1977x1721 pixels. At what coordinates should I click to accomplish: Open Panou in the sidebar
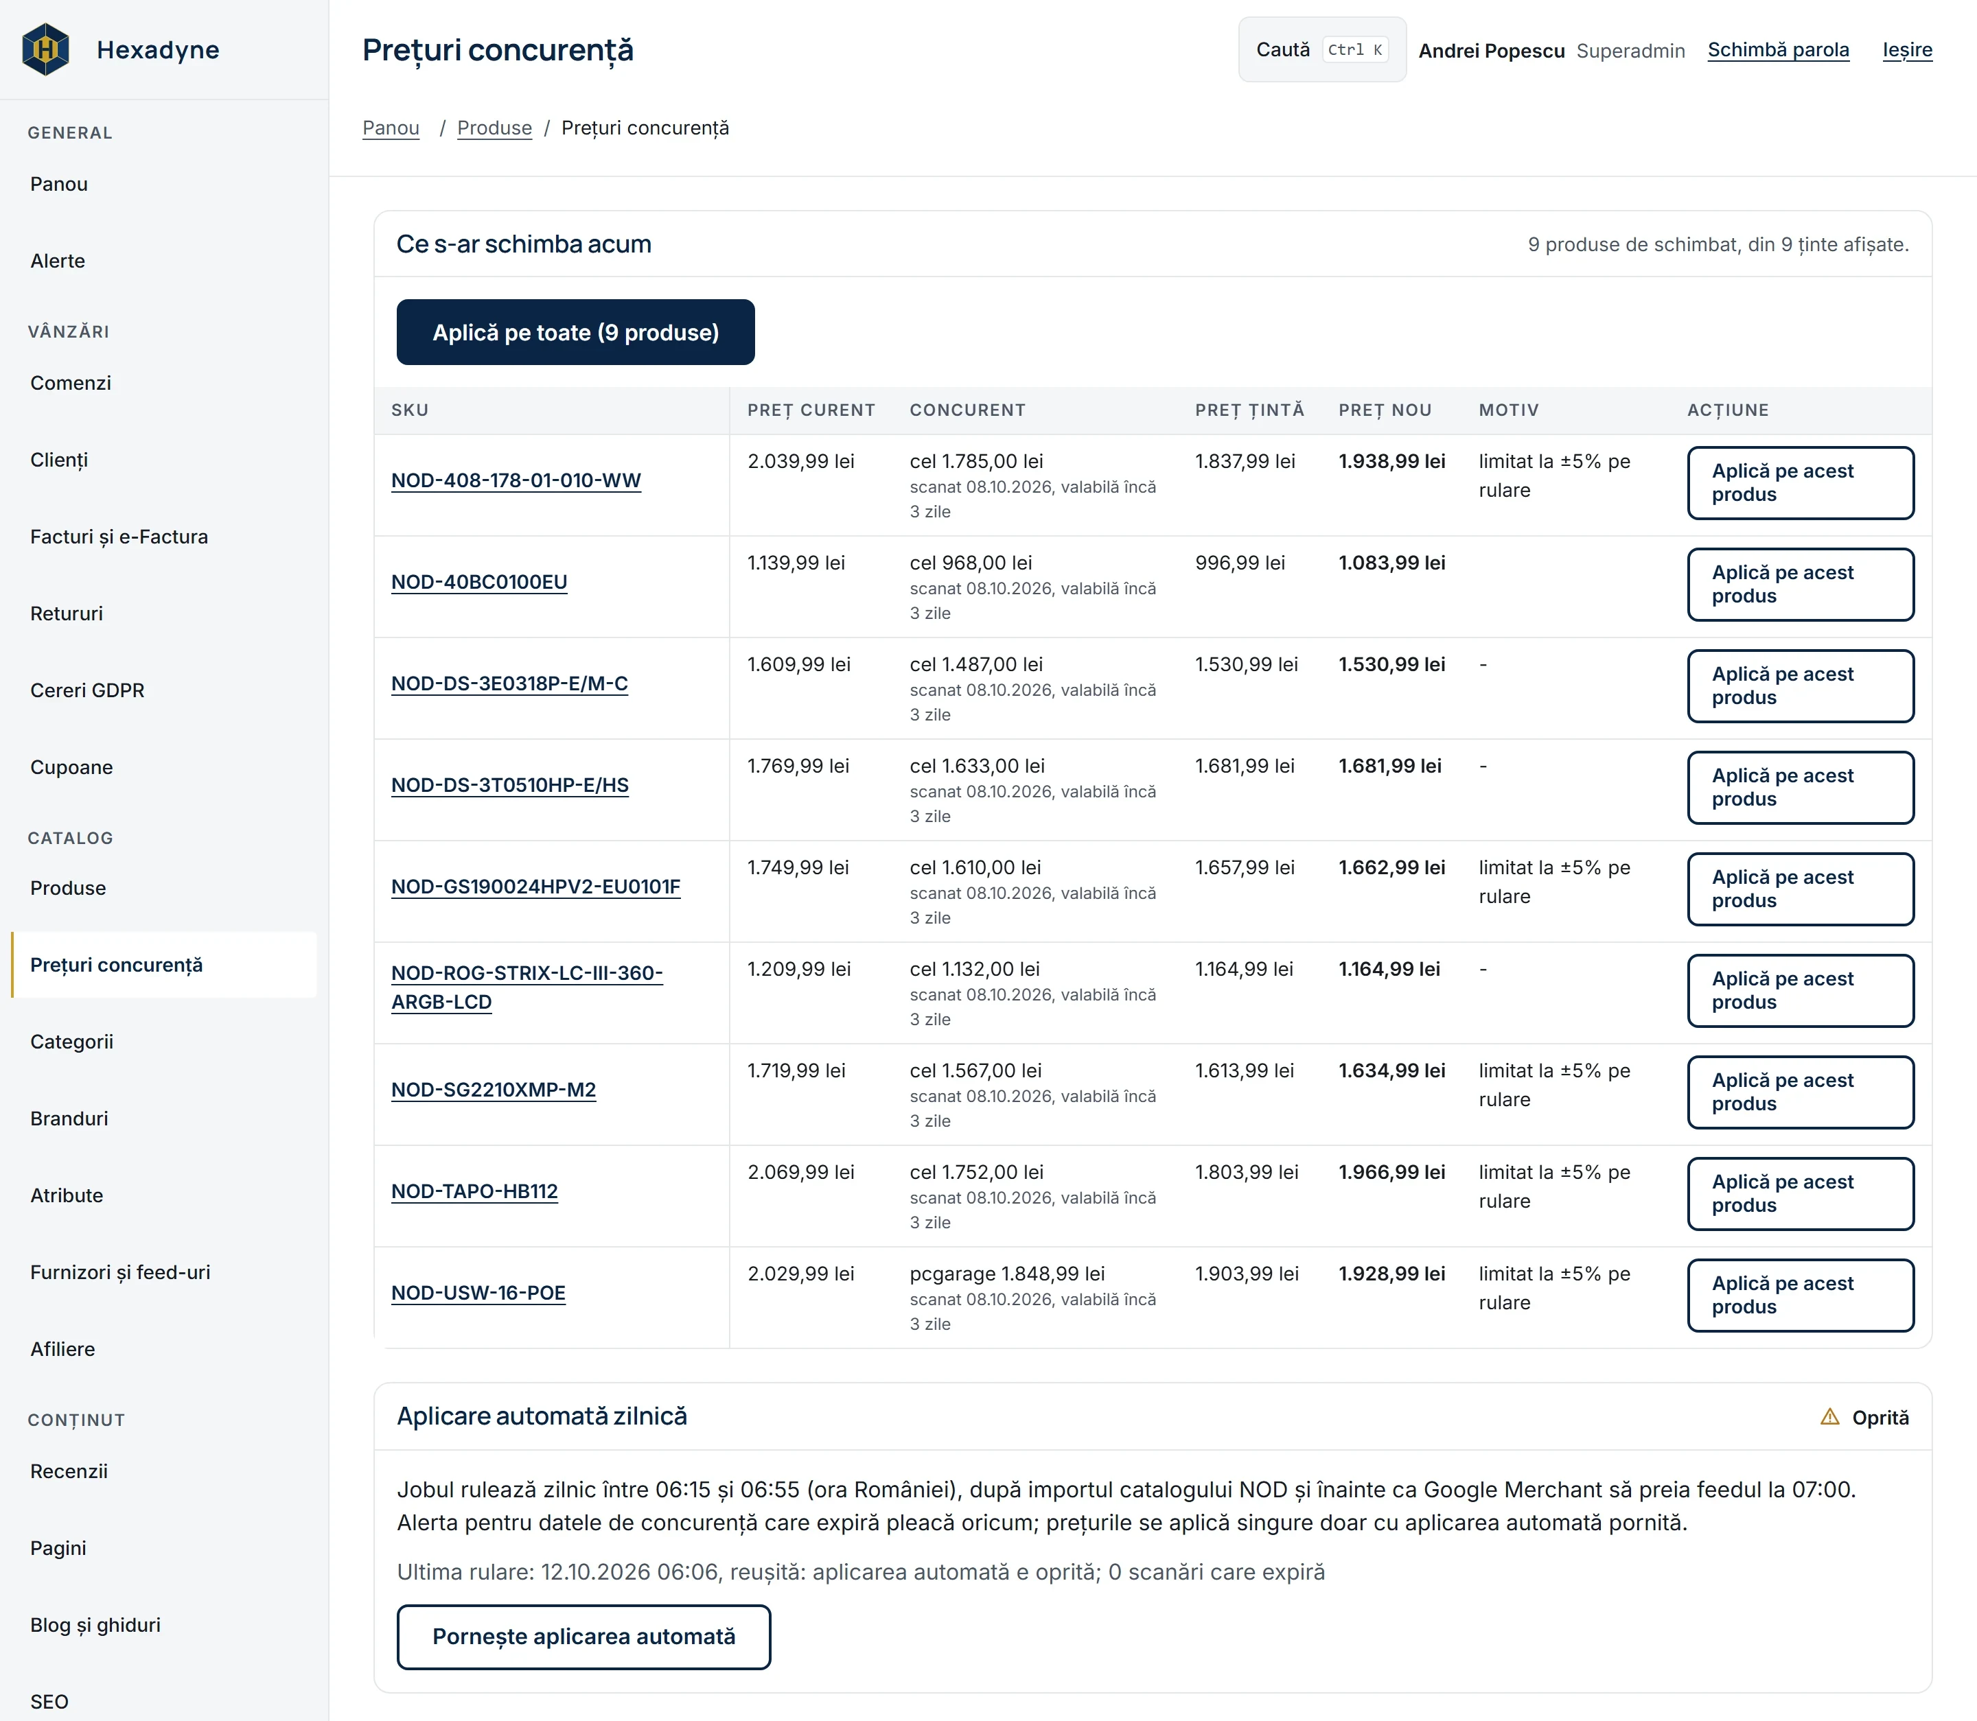164,183
